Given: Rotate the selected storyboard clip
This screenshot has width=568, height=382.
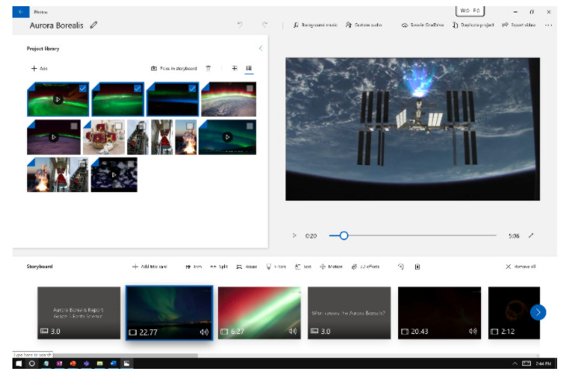Looking at the screenshot, I should (x=400, y=267).
